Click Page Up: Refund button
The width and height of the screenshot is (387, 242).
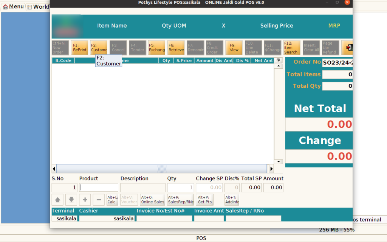(x=331, y=48)
